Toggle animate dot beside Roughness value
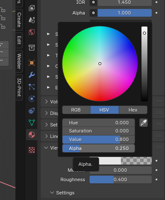 point(156,179)
